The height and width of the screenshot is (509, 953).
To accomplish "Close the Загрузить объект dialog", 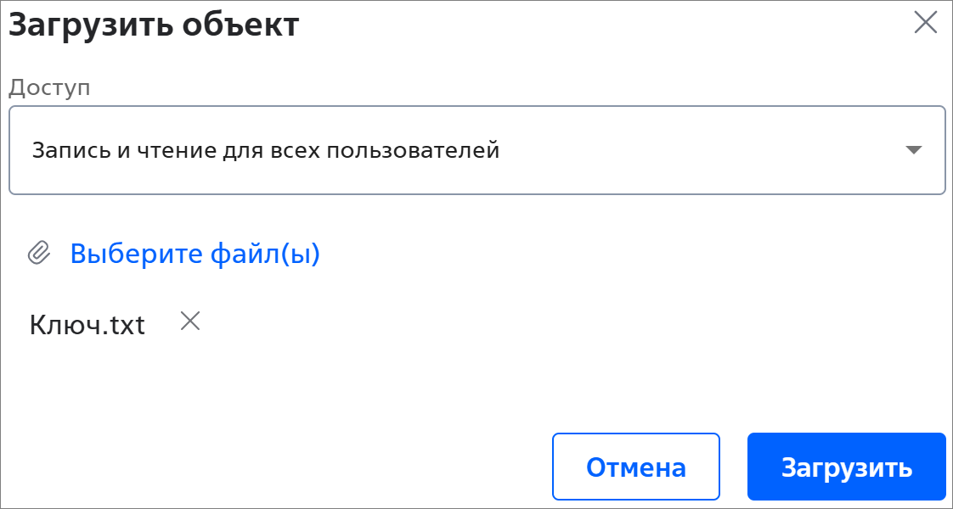I will click(x=926, y=23).
